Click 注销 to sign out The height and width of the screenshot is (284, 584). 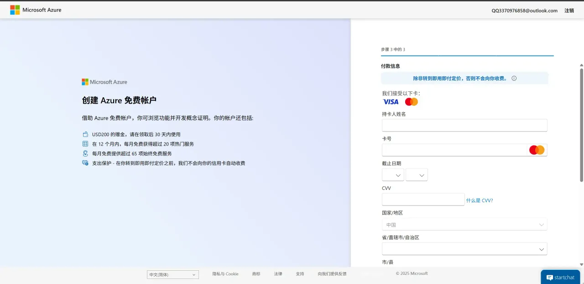569,11
